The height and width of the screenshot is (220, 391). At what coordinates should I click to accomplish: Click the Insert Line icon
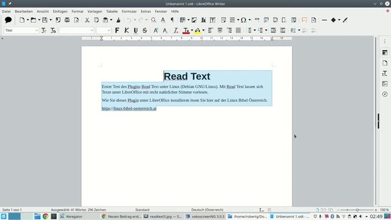tap(324, 20)
